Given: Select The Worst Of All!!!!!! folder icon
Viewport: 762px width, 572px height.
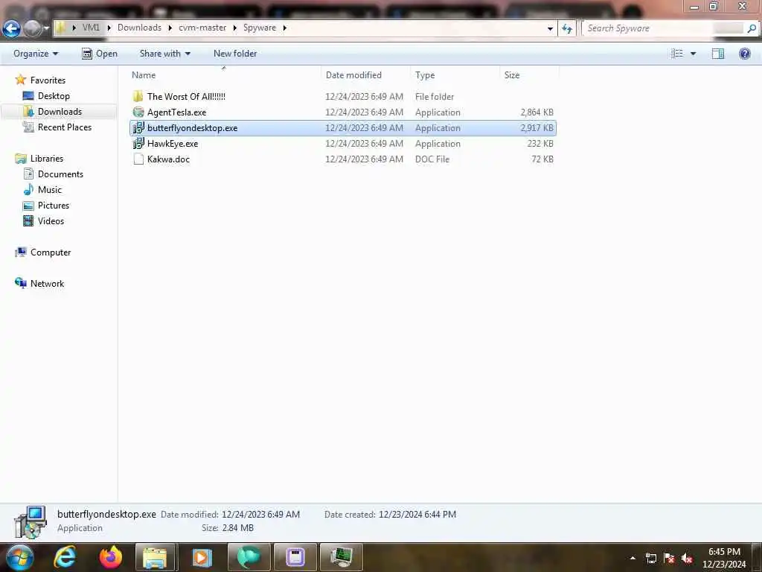Looking at the screenshot, I should [138, 96].
